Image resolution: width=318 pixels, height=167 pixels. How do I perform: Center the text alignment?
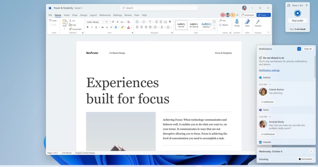[x=142, y=27]
